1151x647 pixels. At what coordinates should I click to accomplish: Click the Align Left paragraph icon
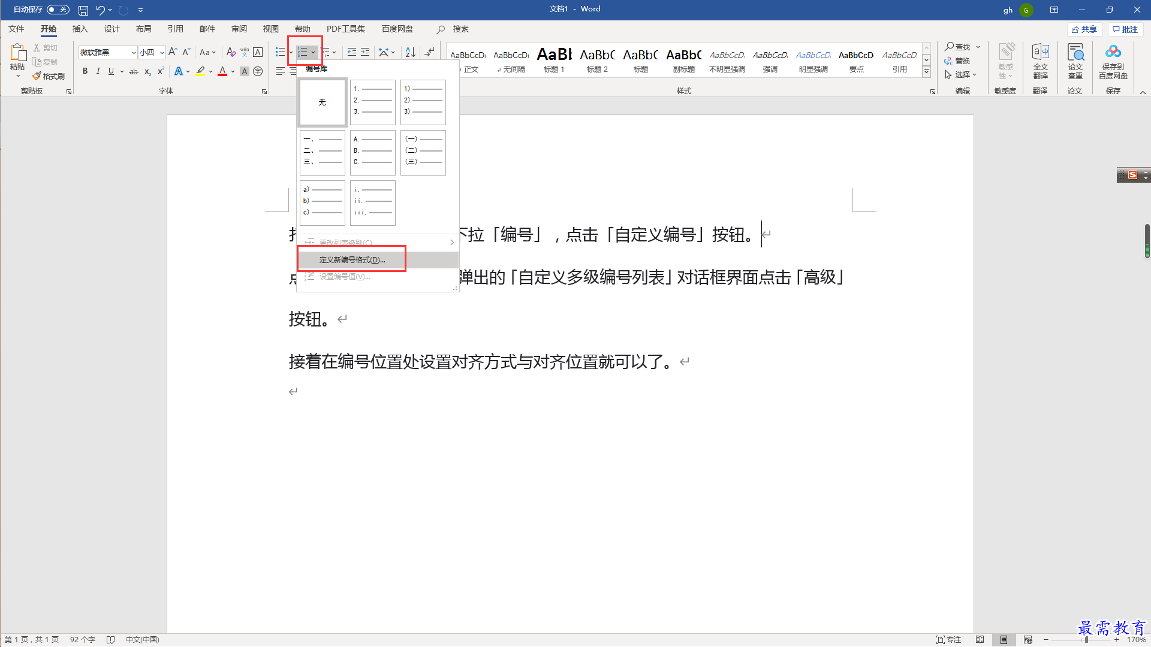[x=280, y=71]
